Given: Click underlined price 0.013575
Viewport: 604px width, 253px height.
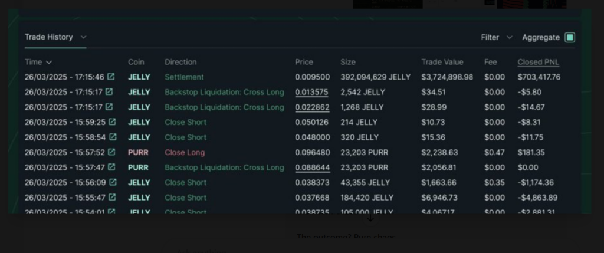Looking at the screenshot, I should tap(312, 92).
